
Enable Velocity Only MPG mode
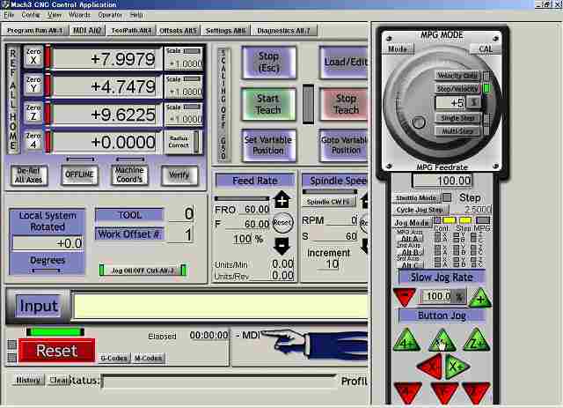point(457,76)
